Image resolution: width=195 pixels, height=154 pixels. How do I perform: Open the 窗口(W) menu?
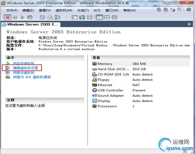click(x=112, y=10)
